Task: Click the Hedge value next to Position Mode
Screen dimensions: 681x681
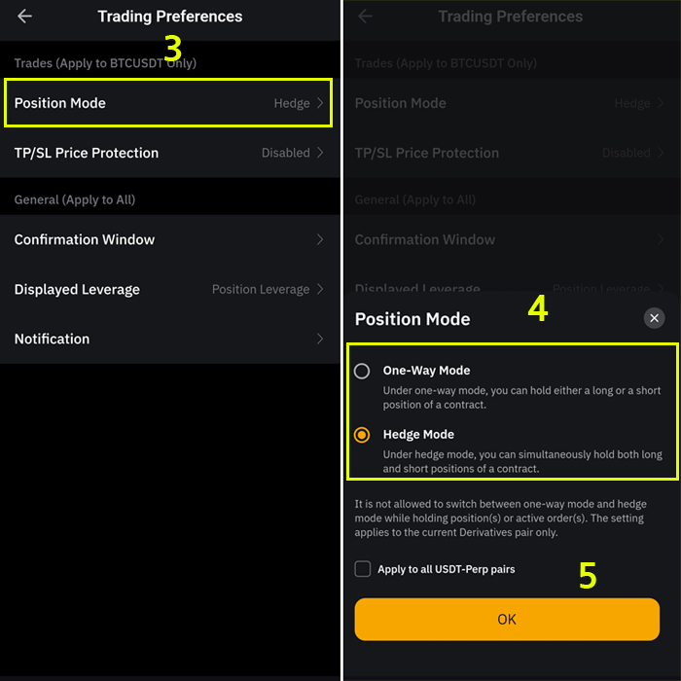Action: [x=292, y=103]
